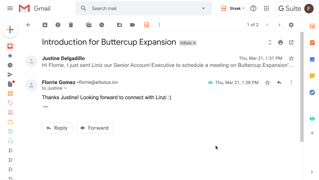Expand recipient details for 'to Justine'
Viewport: 319px width, 180px height.
65,88
